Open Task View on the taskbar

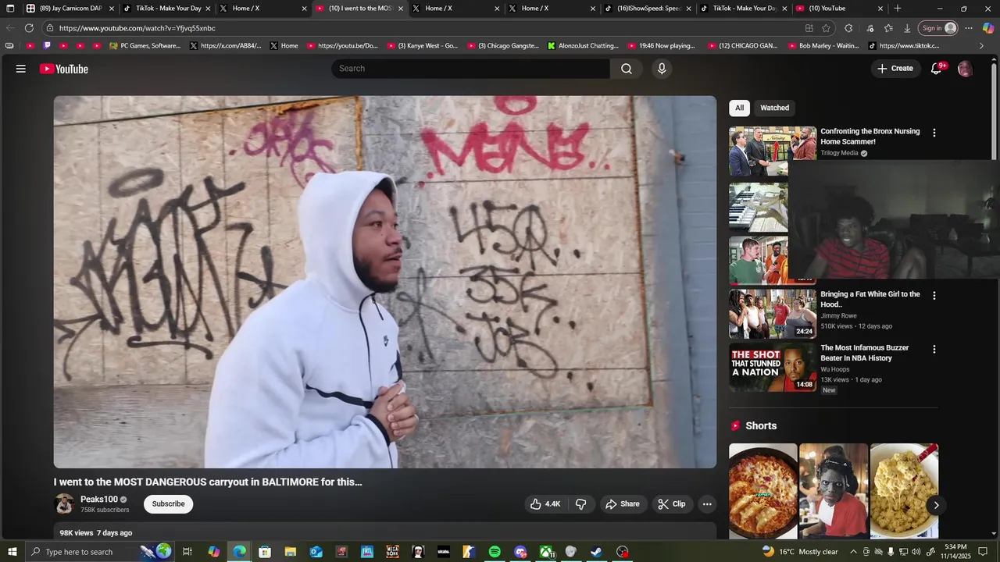coord(187,552)
